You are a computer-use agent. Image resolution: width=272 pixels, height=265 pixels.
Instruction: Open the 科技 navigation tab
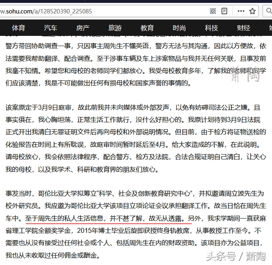pyautogui.click(x=211, y=28)
